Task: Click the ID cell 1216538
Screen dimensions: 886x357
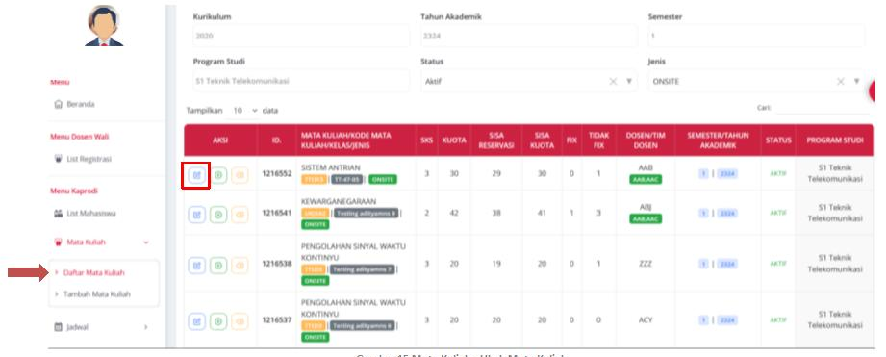Action: pos(277,264)
